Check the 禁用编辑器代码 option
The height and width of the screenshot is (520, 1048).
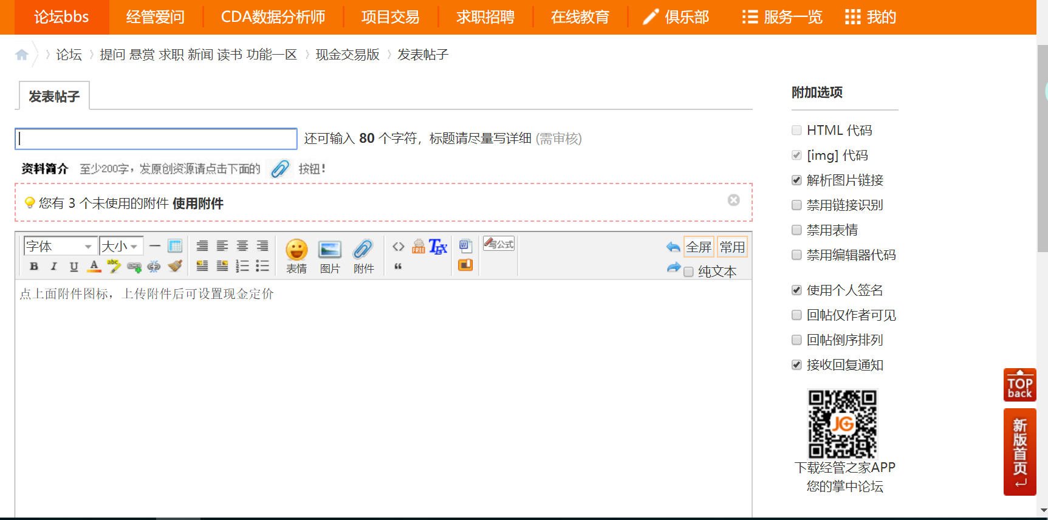796,255
